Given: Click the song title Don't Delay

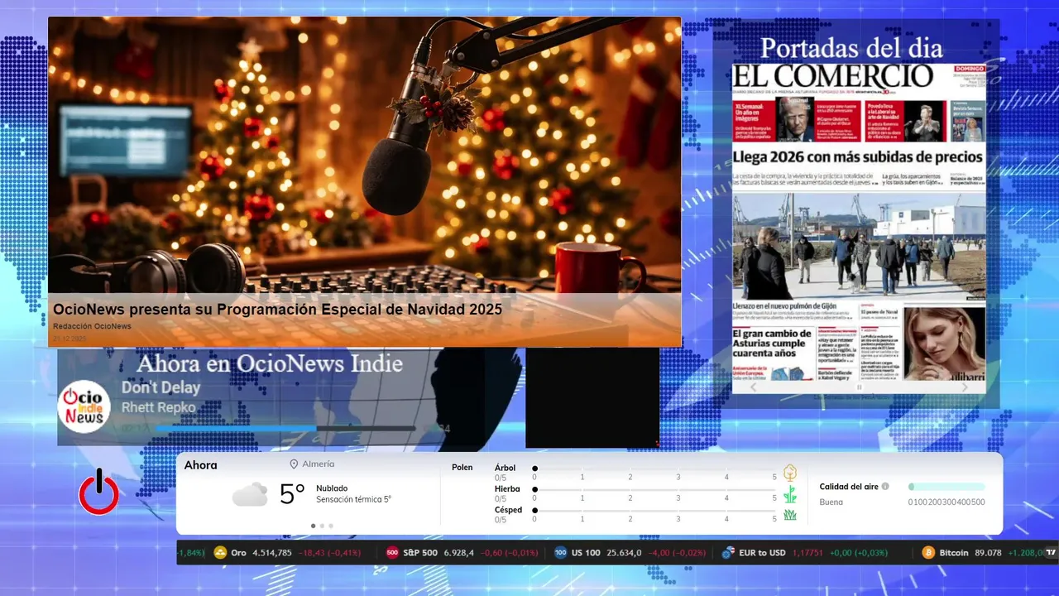Looking at the screenshot, I should tap(161, 387).
